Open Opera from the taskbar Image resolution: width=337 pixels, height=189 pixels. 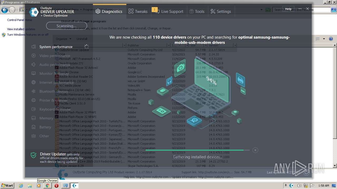coord(56,186)
